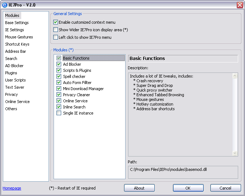Viewport: 245px width, 196px height.
Task: Click the Basic Functions title field
Action: 183,59
